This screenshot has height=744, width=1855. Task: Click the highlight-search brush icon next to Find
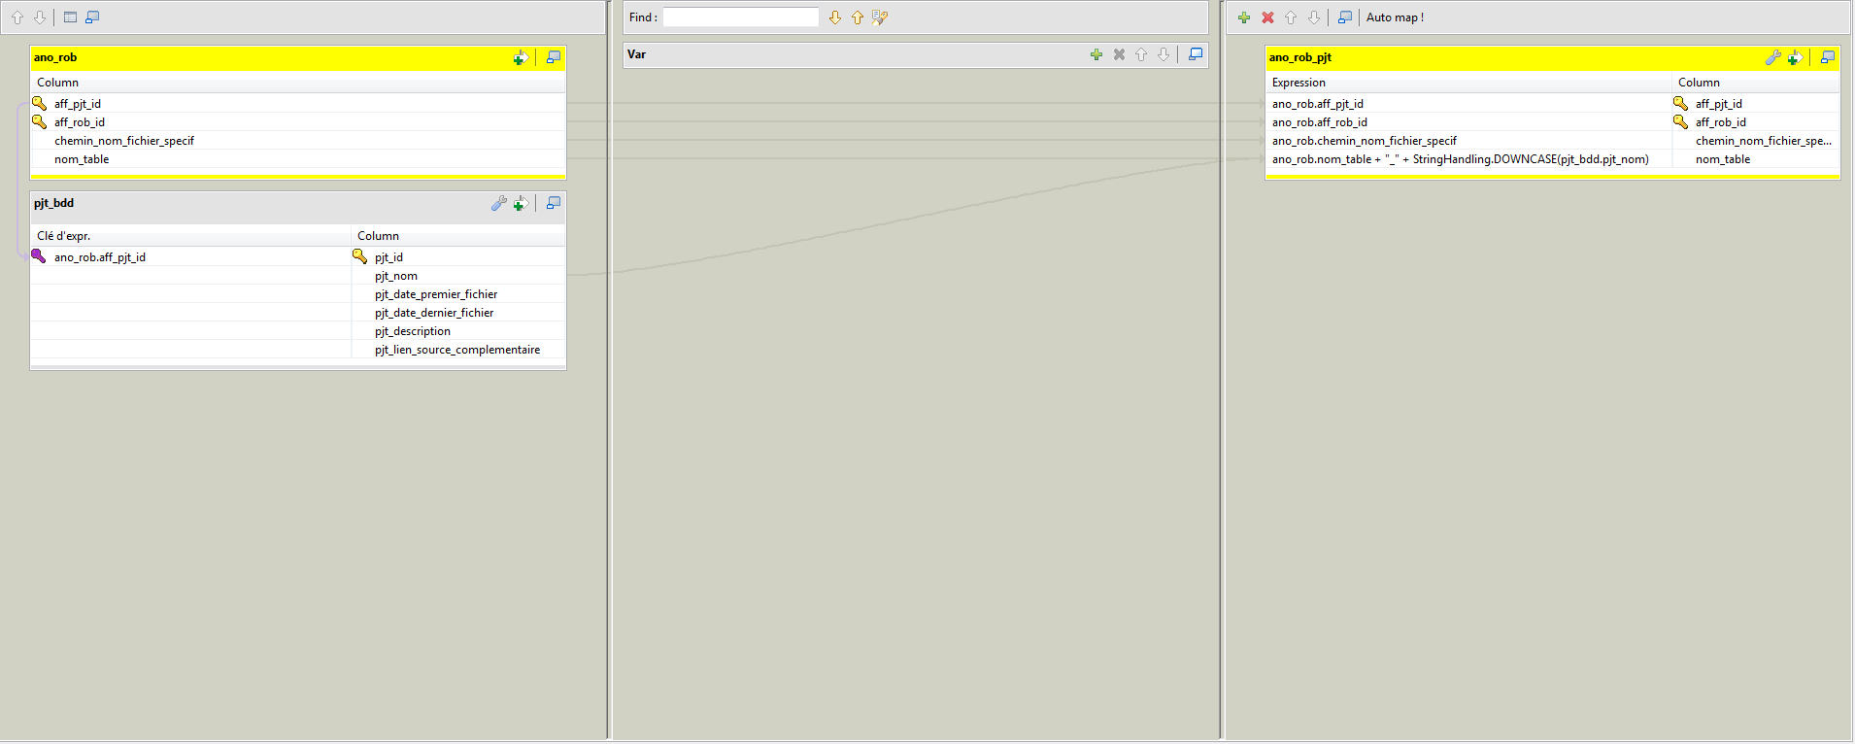pos(880,17)
